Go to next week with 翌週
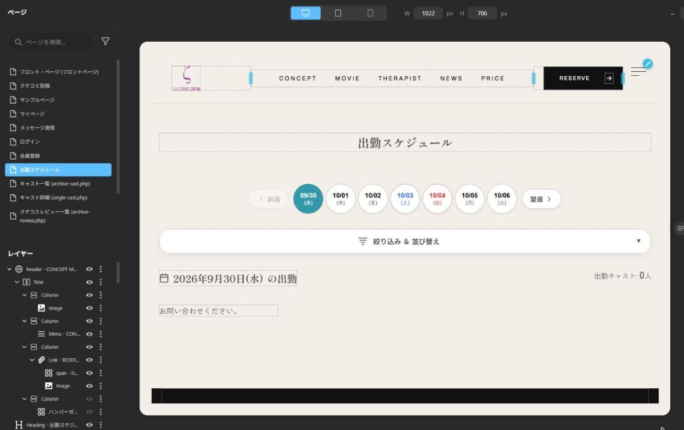The height and width of the screenshot is (430, 684). tap(541, 199)
